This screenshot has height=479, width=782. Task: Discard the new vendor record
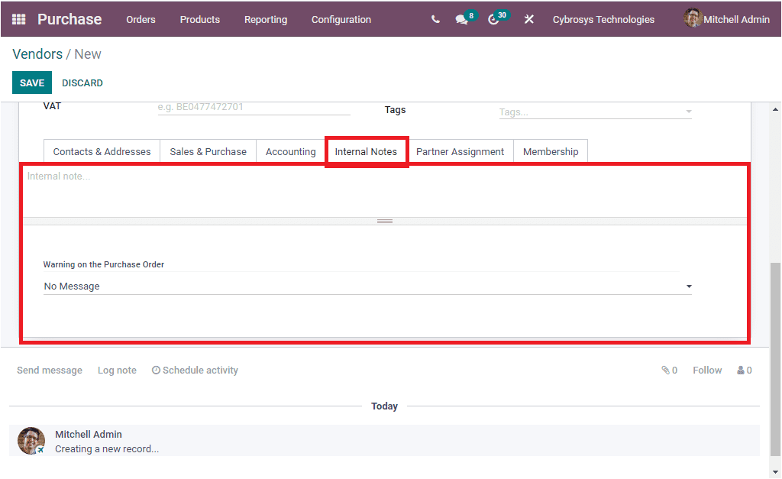pyautogui.click(x=82, y=83)
